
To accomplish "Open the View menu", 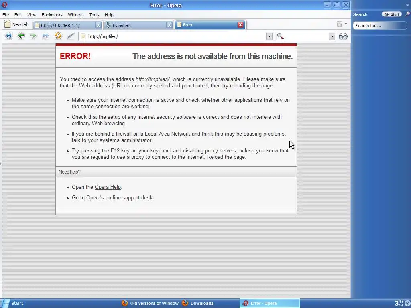I will coord(32,15).
